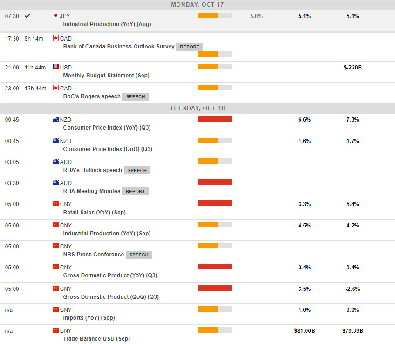Click the China flag on the Retail Sales row
395x344 pixels.
coord(56,204)
